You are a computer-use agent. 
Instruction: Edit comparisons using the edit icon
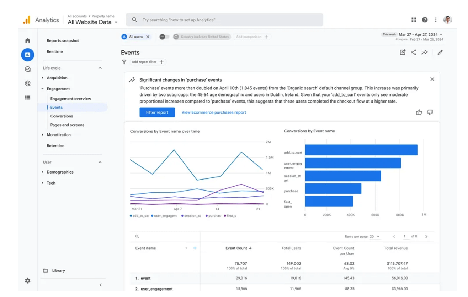[x=402, y=52]
